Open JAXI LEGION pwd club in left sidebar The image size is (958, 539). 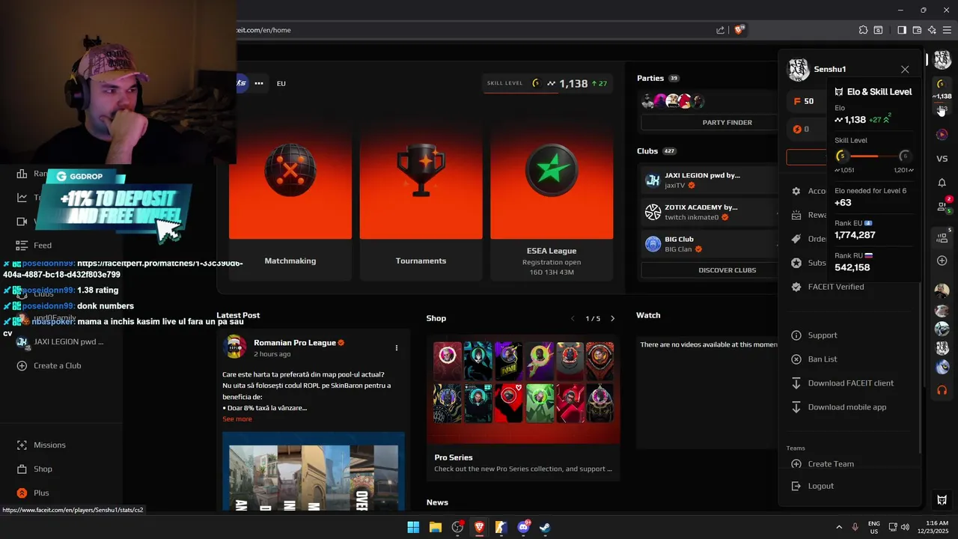68,342
